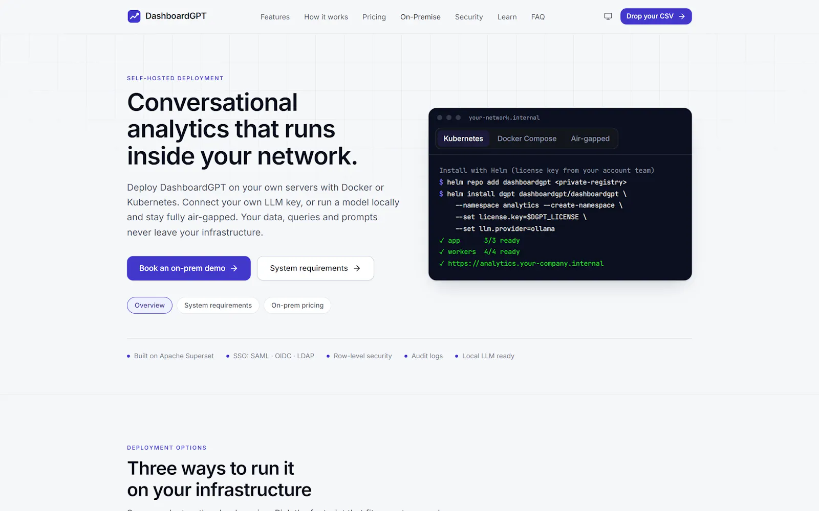Screen dimensions: 819x511
Task: Click the 'helm repo add dashboardgpt' command line
Action: coord(533,182)
